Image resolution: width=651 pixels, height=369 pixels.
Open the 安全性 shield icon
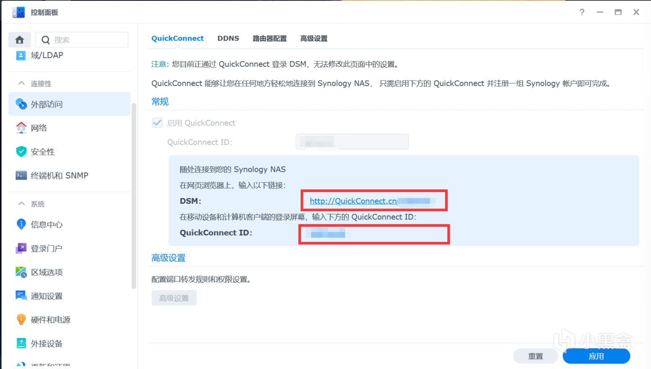tap(21, 151)
